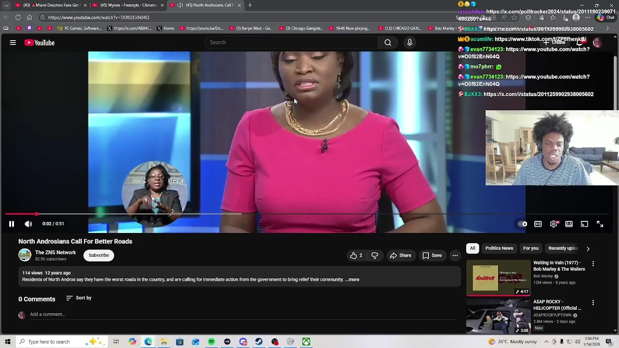Open Chicago Gangste... bookmark
Viewport: 619px width, 348px height.
click(301, 29)
